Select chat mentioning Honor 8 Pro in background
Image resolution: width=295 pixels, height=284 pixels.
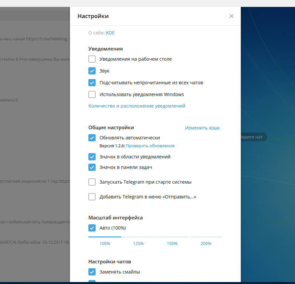[x=35, y=59]
